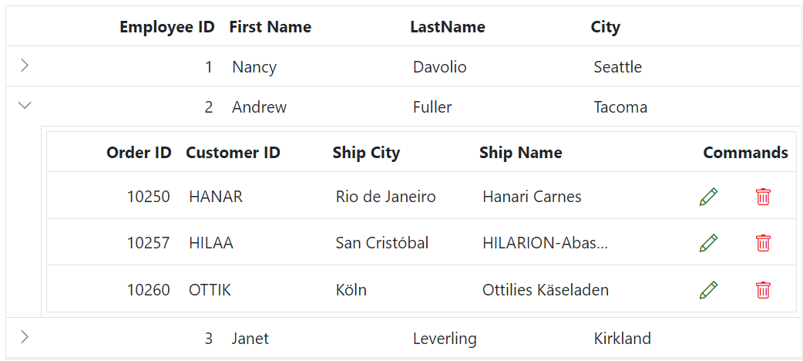Sort by First Name column header

[270, 27]
